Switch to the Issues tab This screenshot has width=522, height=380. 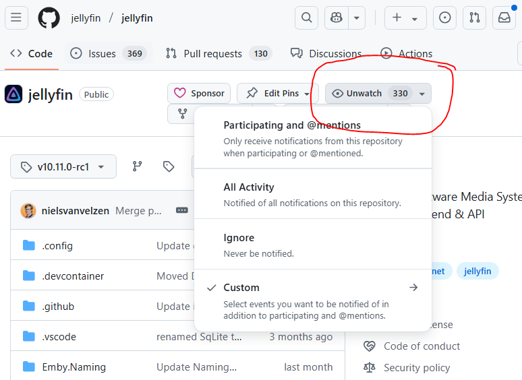point(102,54)
